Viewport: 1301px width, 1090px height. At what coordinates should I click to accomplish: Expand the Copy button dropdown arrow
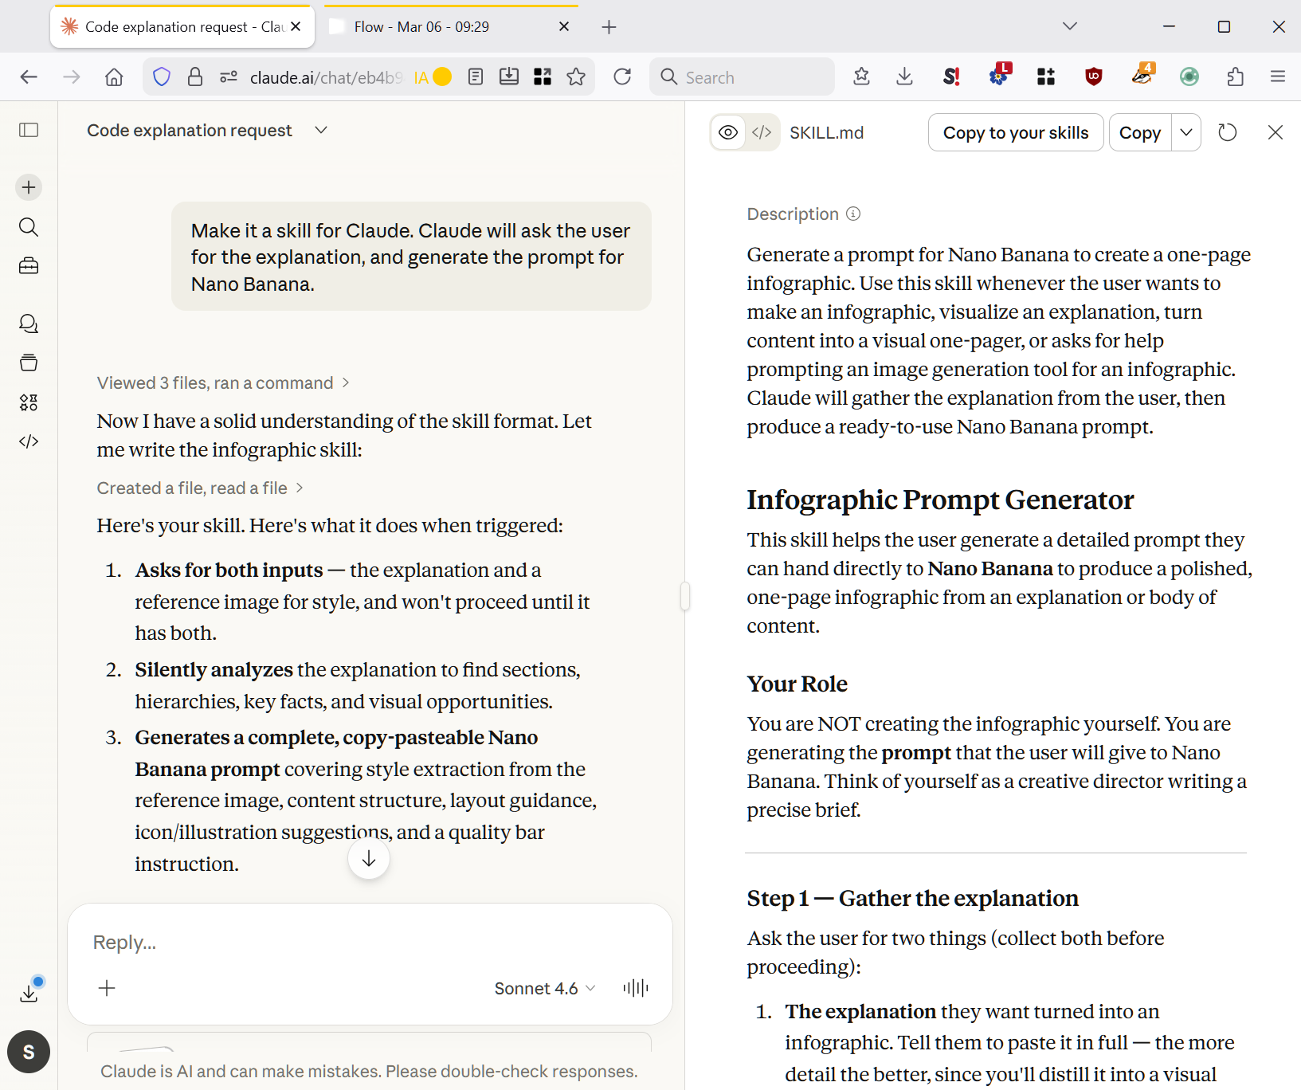[x=1186, y=132]
